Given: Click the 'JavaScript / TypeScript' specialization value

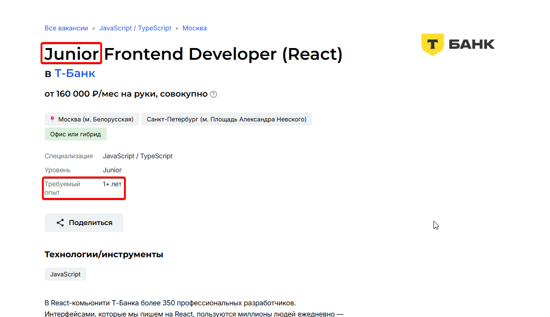Looking at the screenshot, I should (137, 156).
